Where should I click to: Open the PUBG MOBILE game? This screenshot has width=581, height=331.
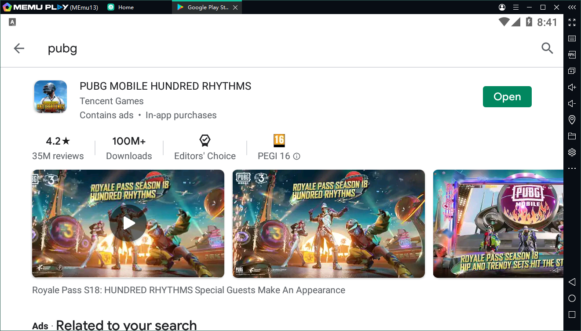point(507,97)
